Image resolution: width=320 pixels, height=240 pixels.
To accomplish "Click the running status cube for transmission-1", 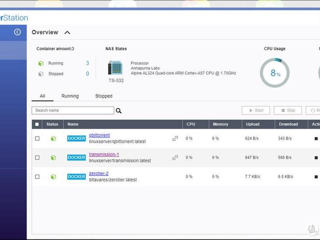I will pos(53,158).
